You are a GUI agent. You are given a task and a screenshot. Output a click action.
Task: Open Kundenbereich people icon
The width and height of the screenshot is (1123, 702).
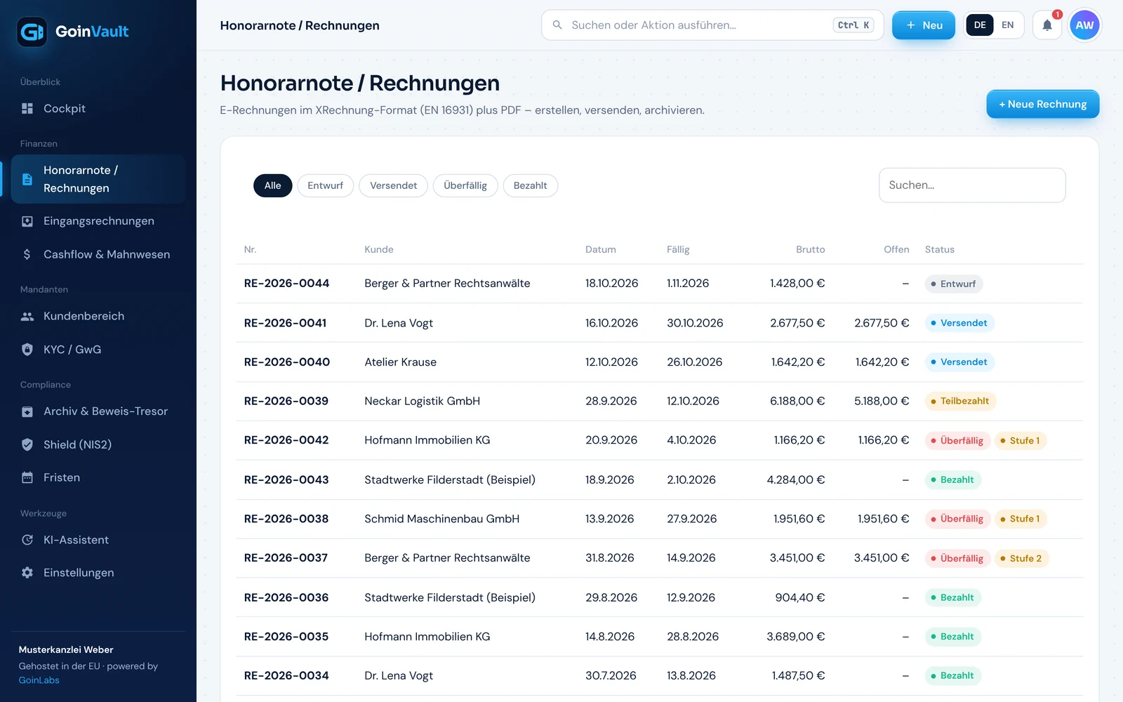click(x=27, y=317)
